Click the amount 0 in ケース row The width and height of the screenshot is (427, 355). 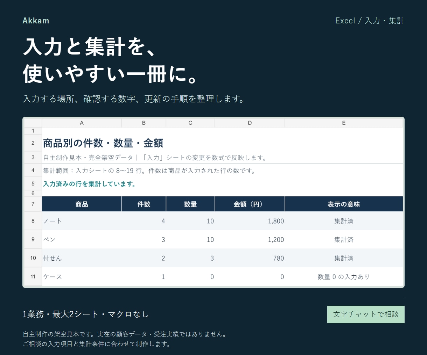click(250, 276)
